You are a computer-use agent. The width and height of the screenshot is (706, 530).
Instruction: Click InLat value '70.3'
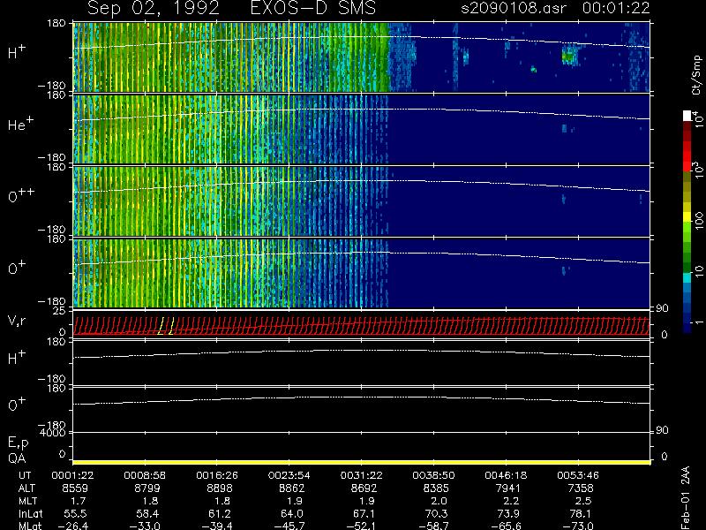click(437, 513)
